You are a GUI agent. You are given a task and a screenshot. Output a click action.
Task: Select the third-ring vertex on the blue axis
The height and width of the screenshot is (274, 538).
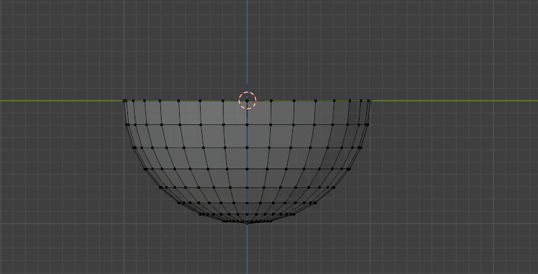click(x=247, y=147)
